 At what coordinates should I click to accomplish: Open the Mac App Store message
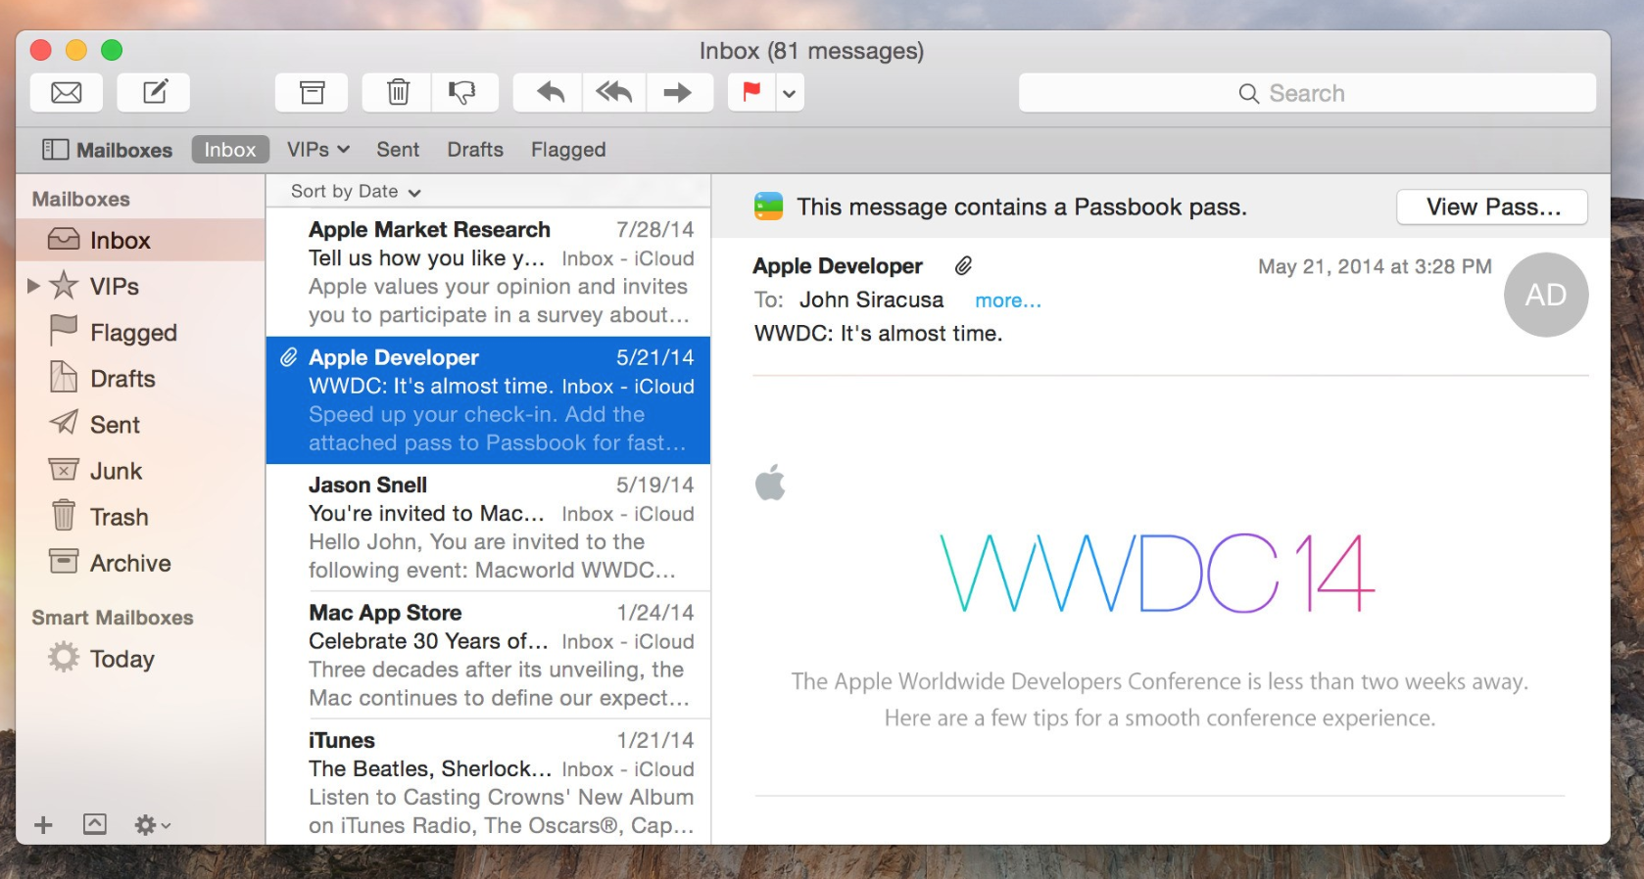(x=488, y=655)
